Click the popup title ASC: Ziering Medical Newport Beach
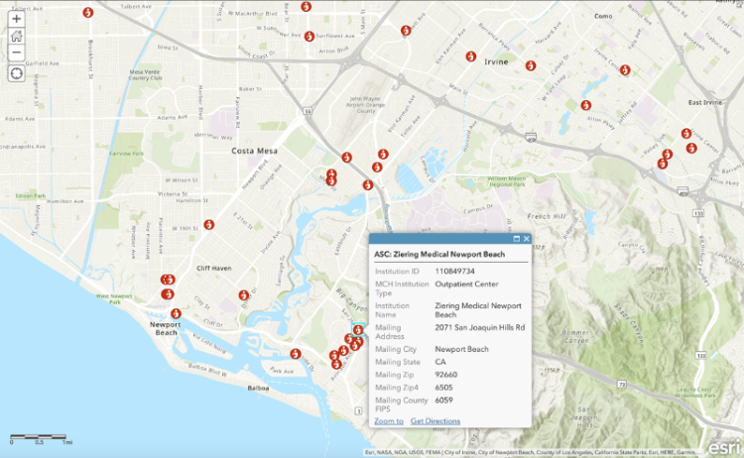 click(439, 254)
